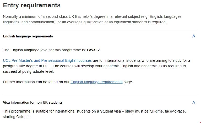201x123 pixels.
Task: Click the 'Normally a minimum of a' opening words
Action: 23,16
